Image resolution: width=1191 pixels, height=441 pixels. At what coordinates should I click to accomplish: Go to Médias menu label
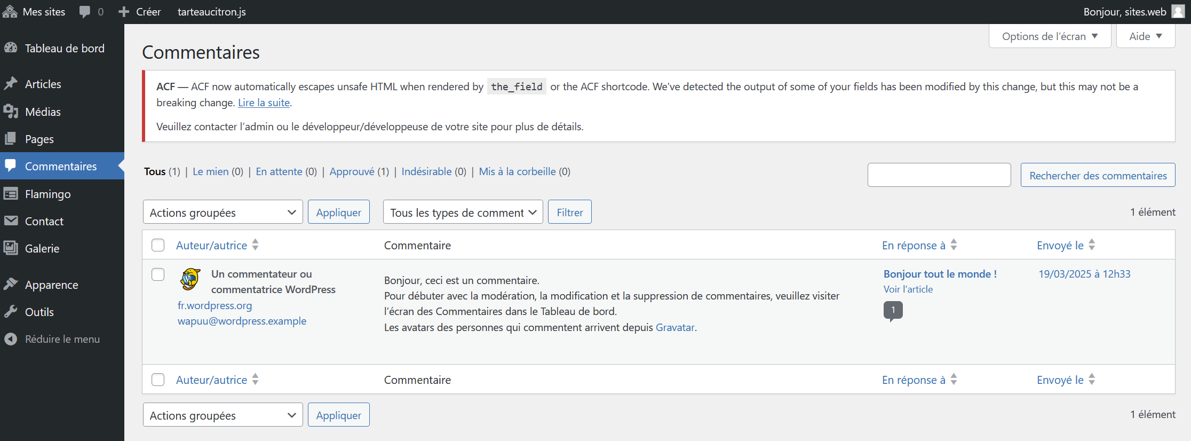pos(43,112)
